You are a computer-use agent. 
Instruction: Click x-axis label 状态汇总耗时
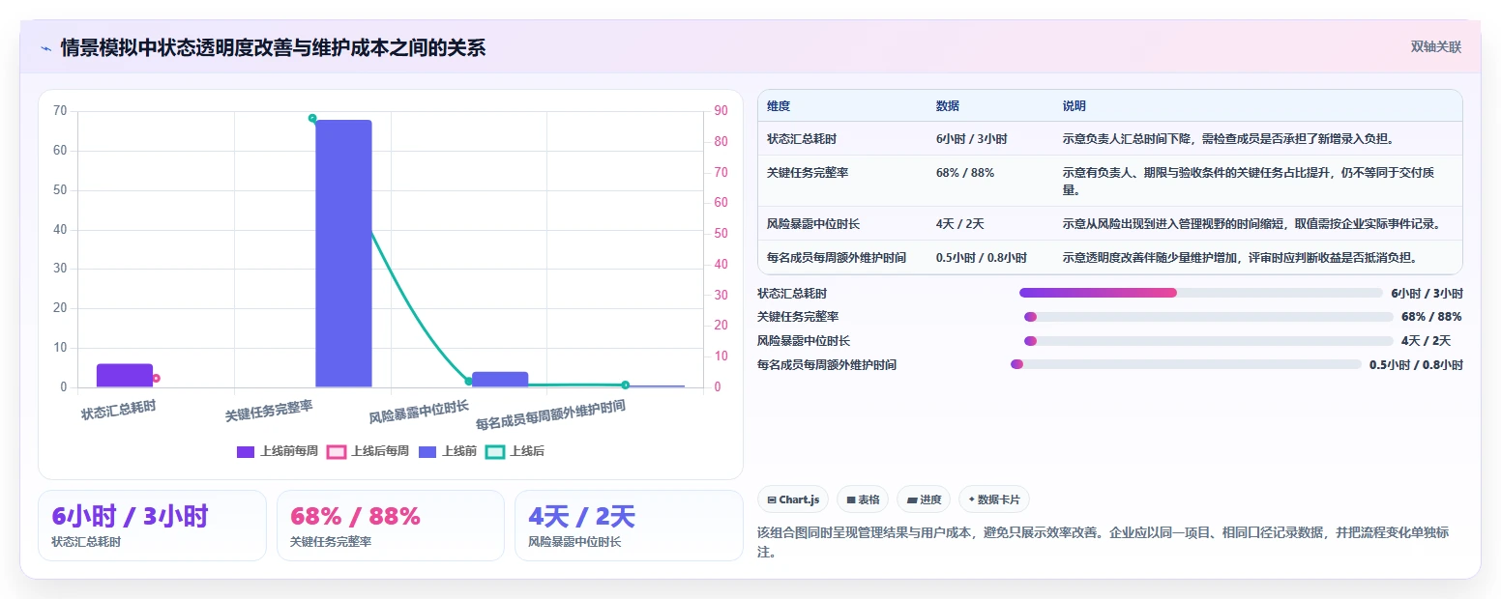click(x=118, y=409)
